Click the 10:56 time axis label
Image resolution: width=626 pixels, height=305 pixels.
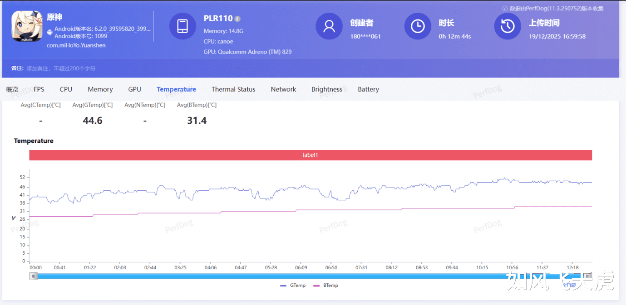click(513, 267)
